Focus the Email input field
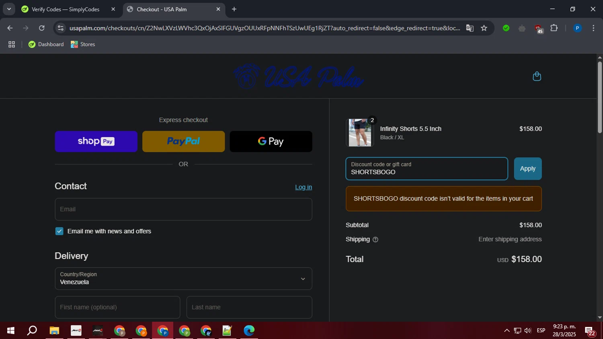 click(x=183, y=210)
